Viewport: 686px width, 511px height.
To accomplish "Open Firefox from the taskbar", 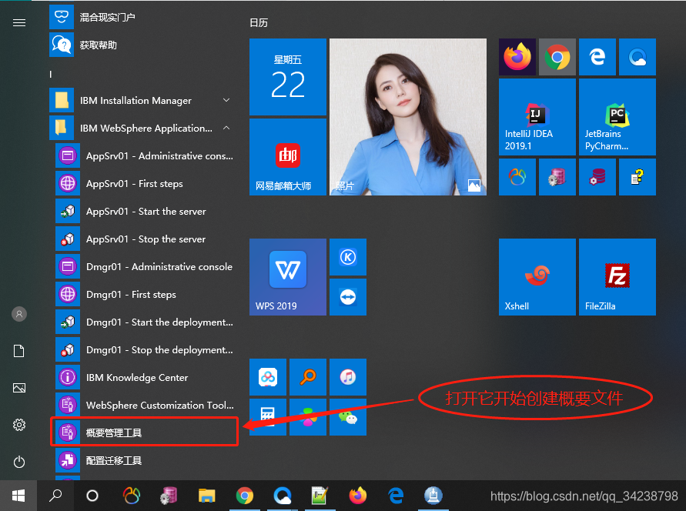I will 357,496.
